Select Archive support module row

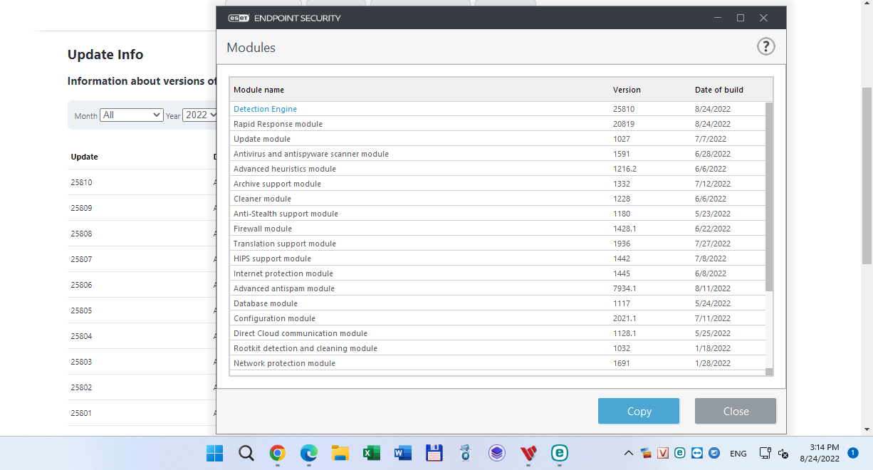pos(498,184)
